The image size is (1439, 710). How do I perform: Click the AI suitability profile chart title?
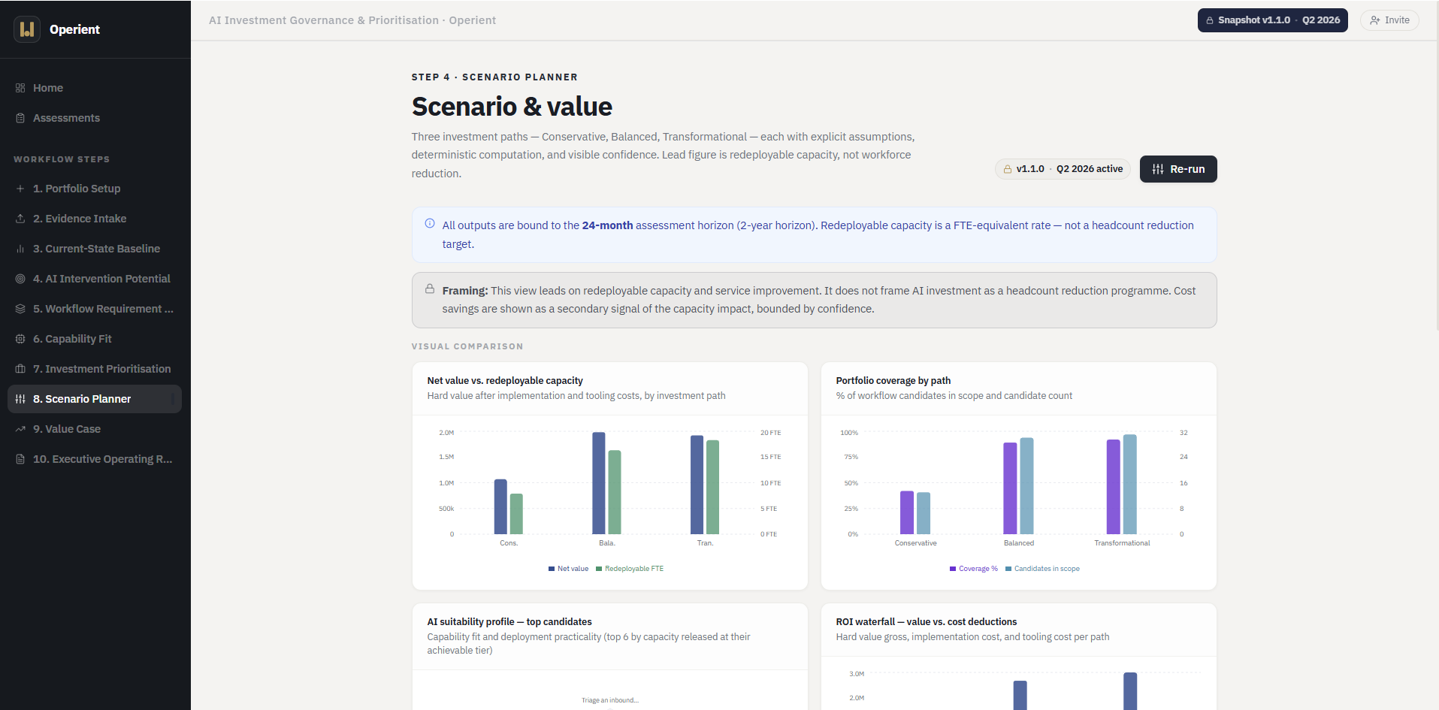point(509,622)
